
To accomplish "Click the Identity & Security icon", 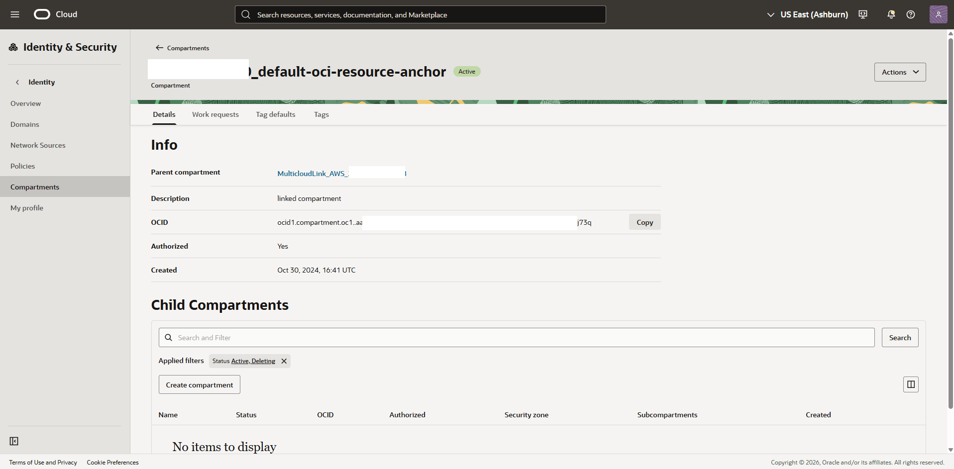I will click(x=13, y=47).
